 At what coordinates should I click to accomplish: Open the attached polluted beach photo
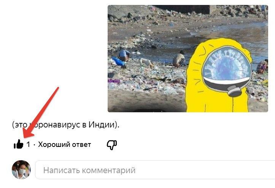(188, 59)
